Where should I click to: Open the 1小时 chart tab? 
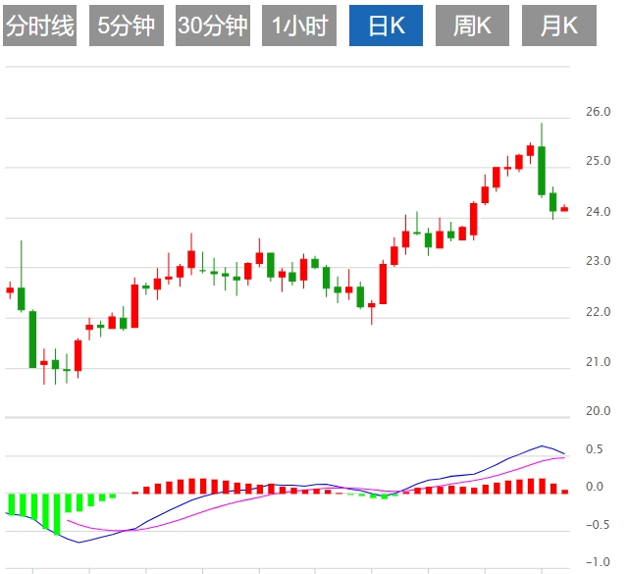coord(299,26)
